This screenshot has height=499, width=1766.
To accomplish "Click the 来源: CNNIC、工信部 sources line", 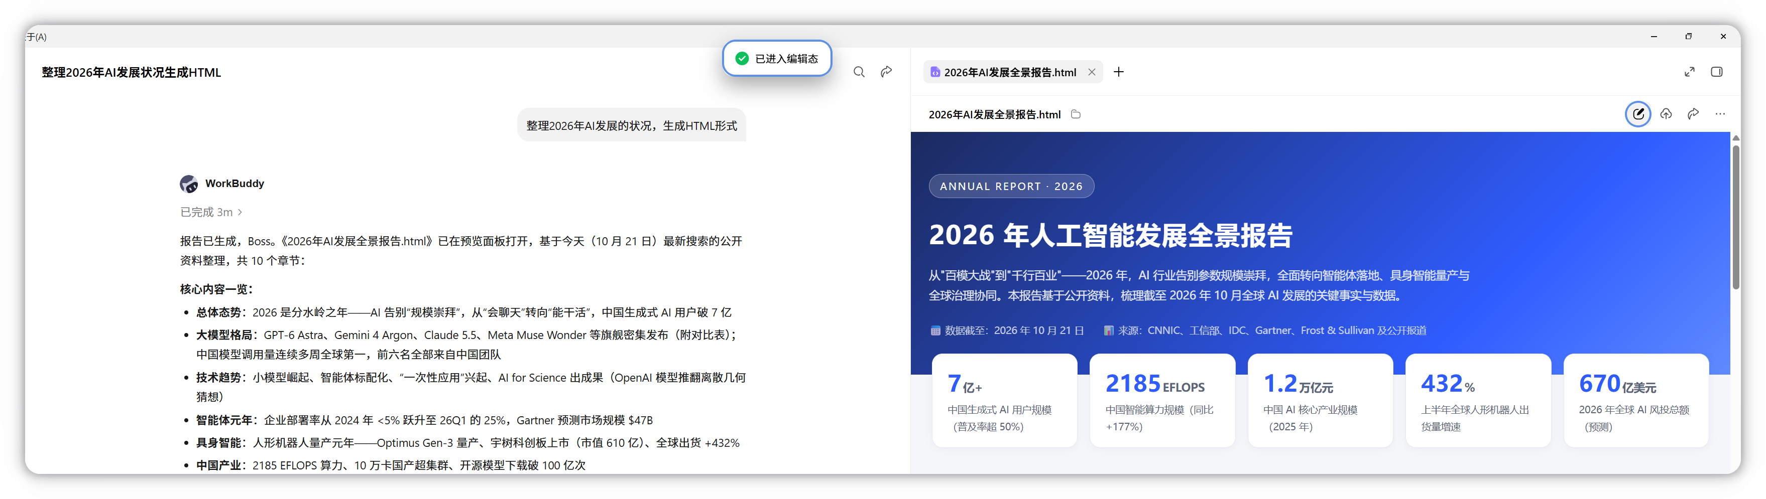I will pyautogui.click(x=1264, y=330).
